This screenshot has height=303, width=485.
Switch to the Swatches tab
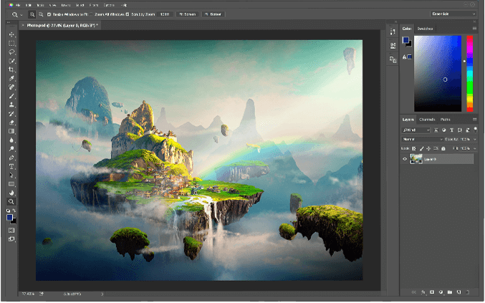426,29
